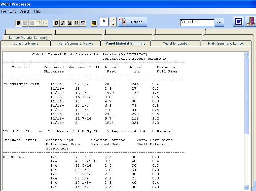The width and height of the screenshot is (256, 191).
Task: Click lineal inches value '279'
Action: point(135,114)
